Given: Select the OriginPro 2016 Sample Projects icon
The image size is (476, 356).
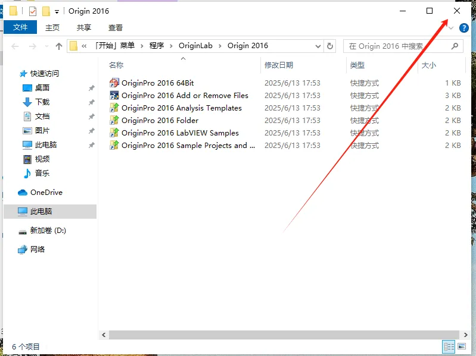Looking at the screenshot, I should (x=114, y=145).
